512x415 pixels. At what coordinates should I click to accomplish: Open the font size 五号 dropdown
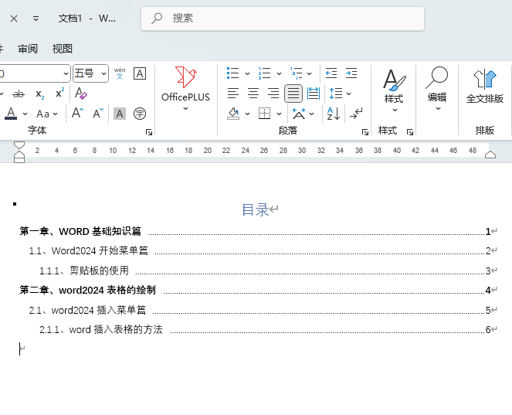(x=103, y=73)
